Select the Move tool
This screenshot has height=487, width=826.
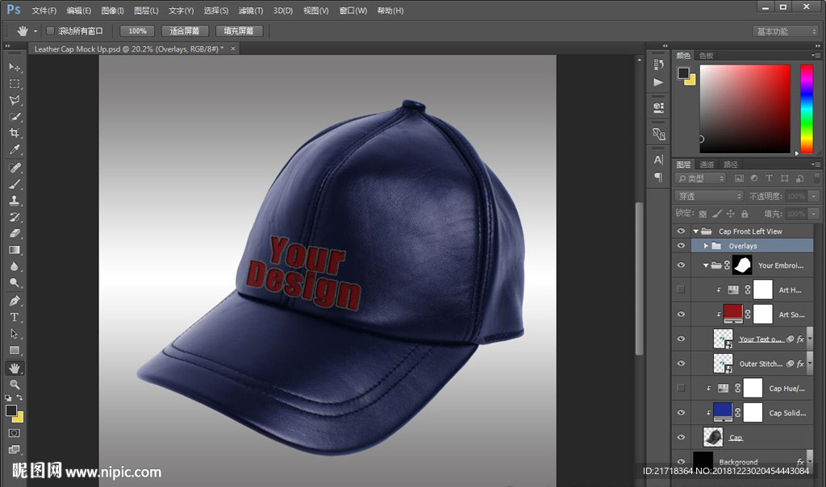click(15, 67)
